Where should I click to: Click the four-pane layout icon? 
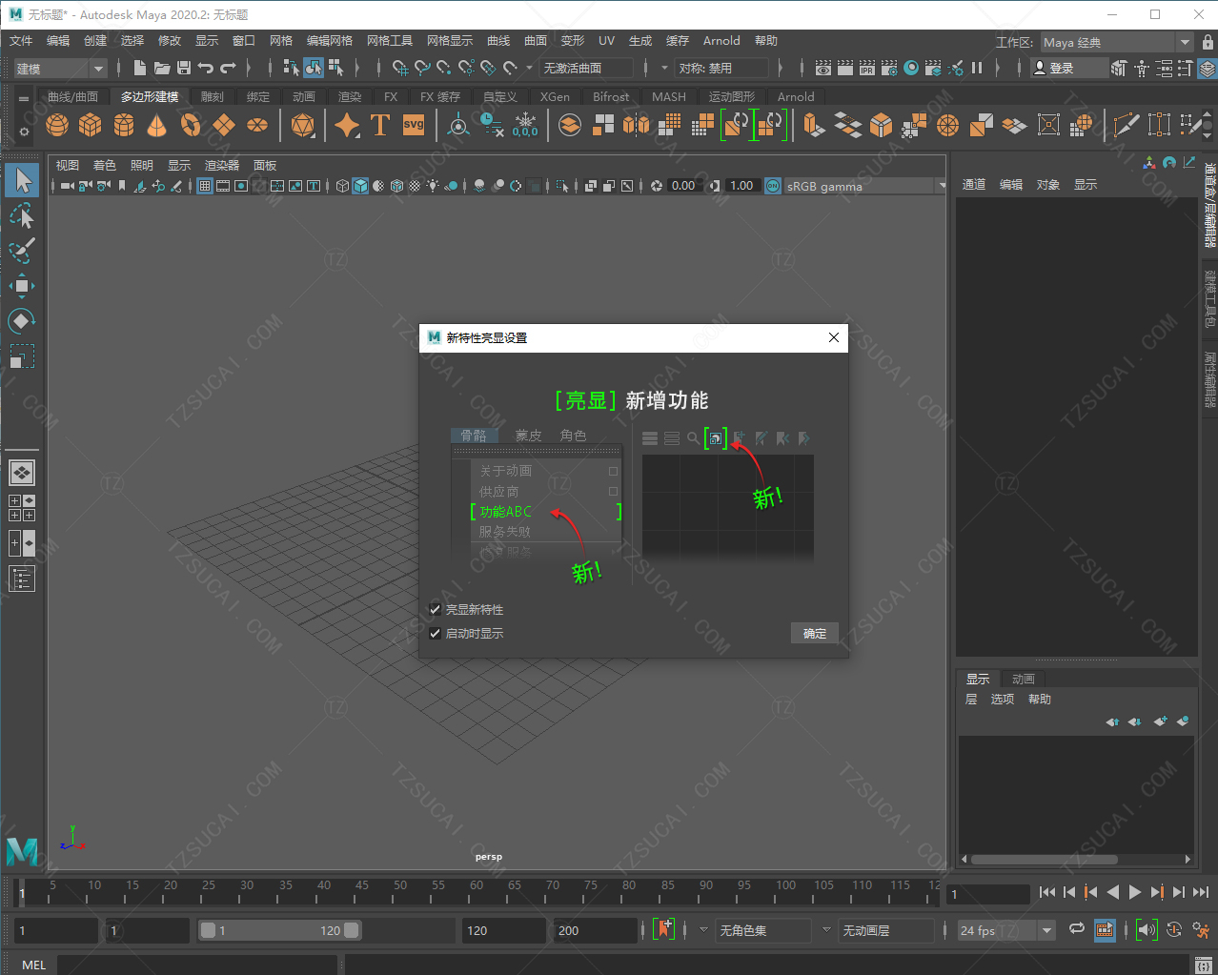coord(22,508)
